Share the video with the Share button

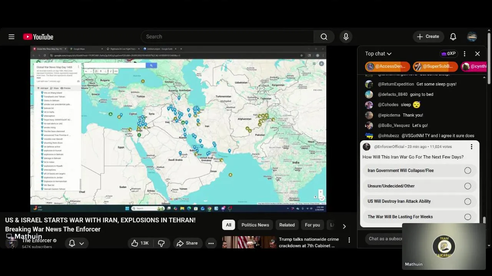click(187, 243)
